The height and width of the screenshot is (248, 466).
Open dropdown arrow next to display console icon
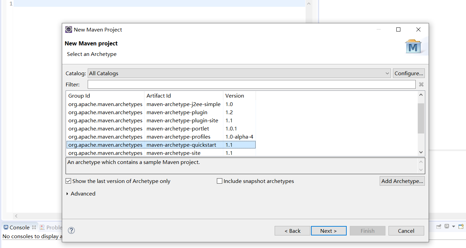[x=453, y=227]
